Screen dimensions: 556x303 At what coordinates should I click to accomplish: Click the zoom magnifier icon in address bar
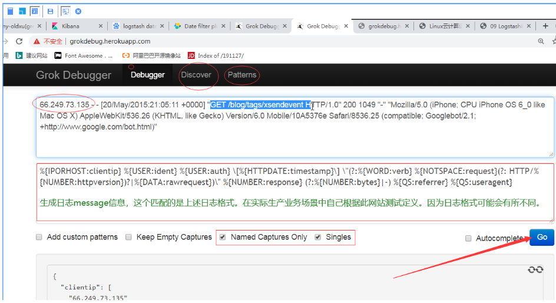coord(541,41)
